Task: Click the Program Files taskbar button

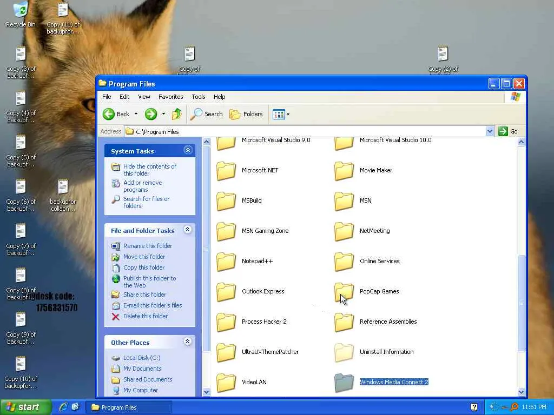Action: tap(128, 407)
